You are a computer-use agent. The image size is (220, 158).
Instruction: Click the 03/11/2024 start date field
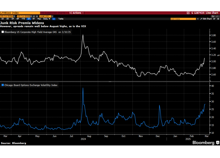(7, 16)
